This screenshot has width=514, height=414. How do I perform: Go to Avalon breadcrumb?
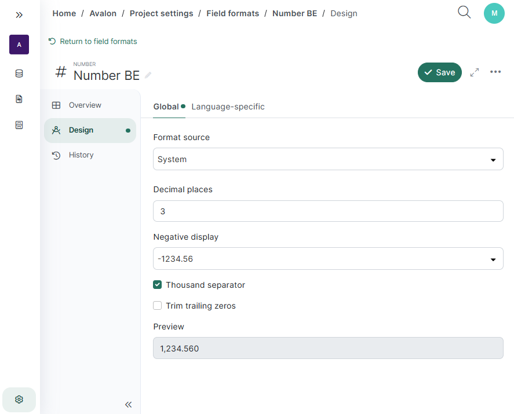103,13
